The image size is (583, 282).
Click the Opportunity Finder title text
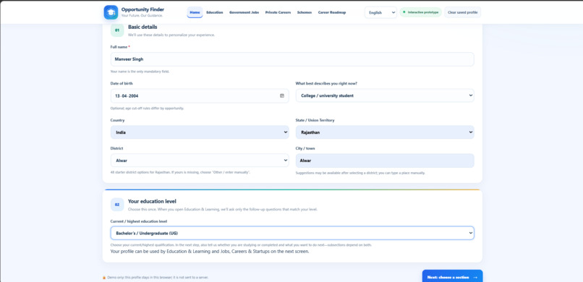point(142,9)
